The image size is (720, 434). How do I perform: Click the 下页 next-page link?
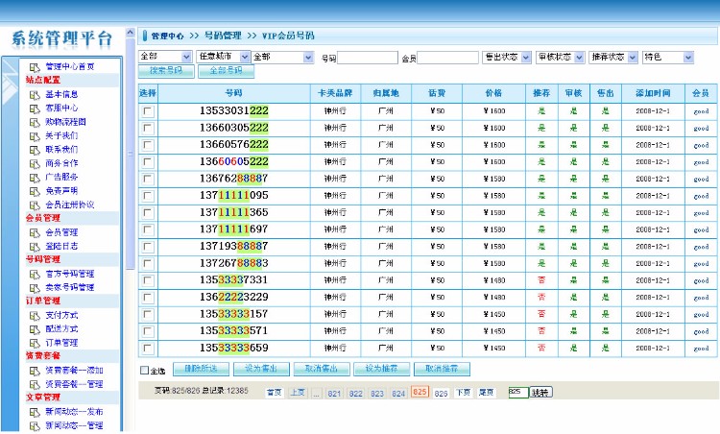coord(464,393)
